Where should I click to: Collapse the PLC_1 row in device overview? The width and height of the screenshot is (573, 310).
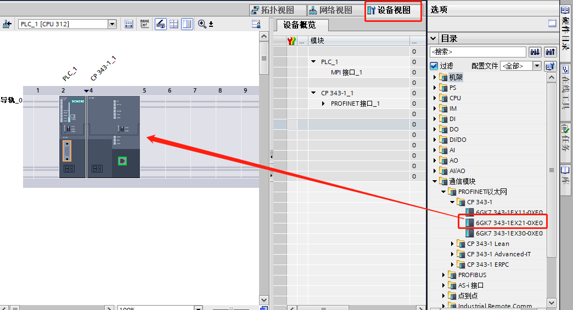click(x=313, y=62)
